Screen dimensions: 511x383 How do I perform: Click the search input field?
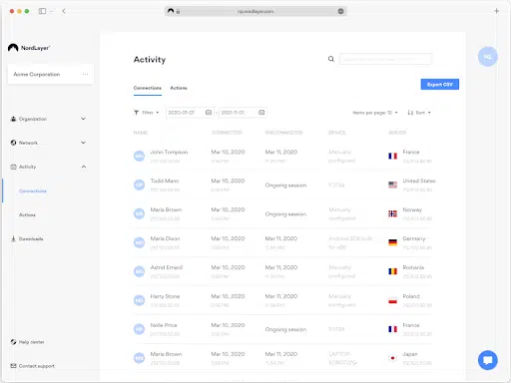[385, 59]
